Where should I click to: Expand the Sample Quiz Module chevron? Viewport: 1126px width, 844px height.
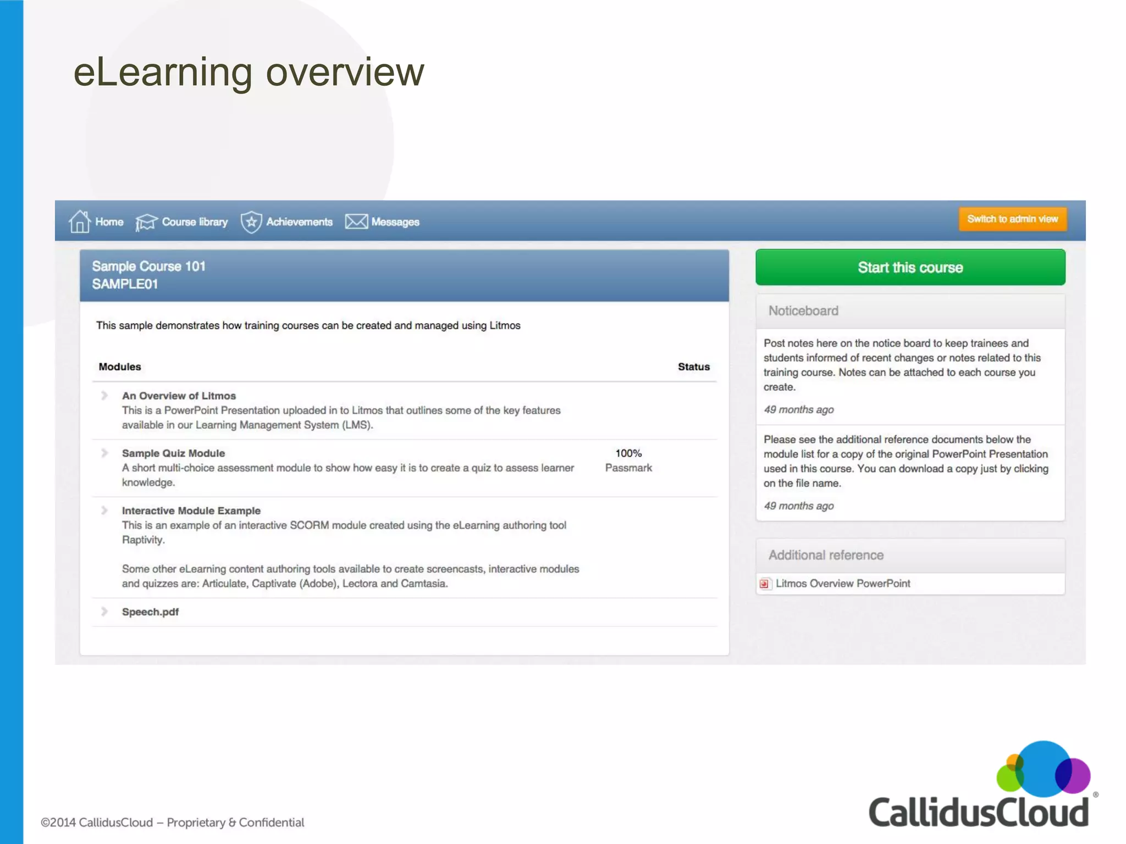(x=104, y=453)
